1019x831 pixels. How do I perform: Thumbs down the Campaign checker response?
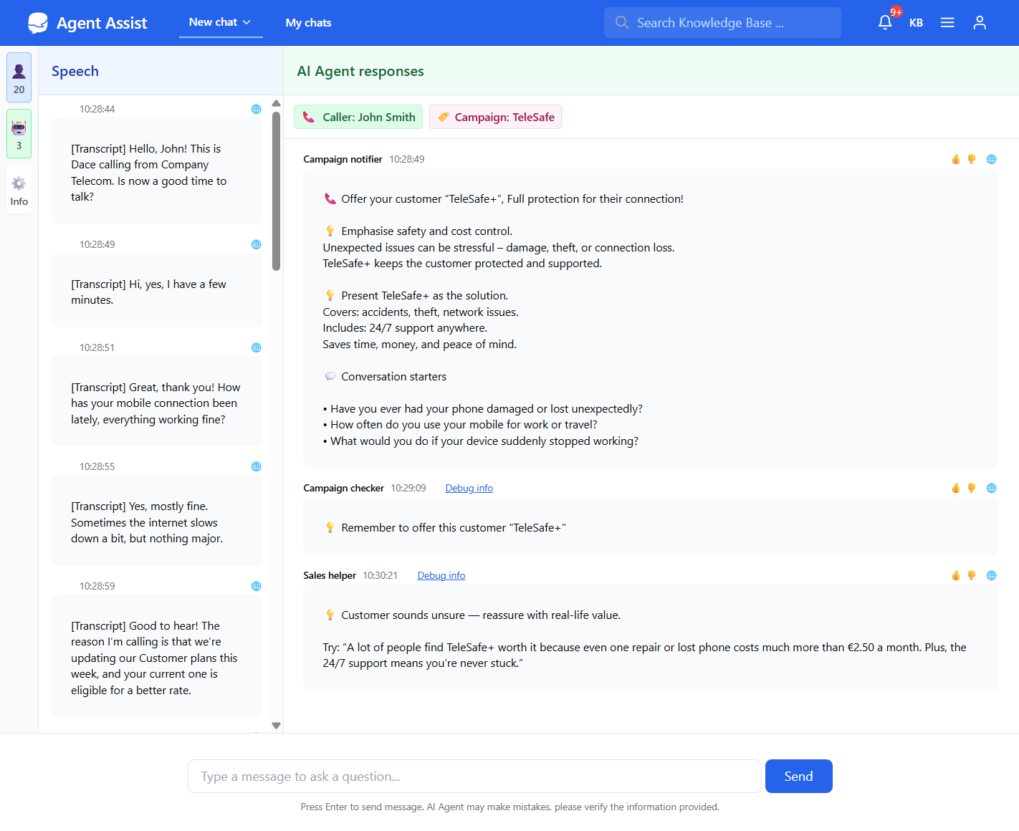pos(972,488)
